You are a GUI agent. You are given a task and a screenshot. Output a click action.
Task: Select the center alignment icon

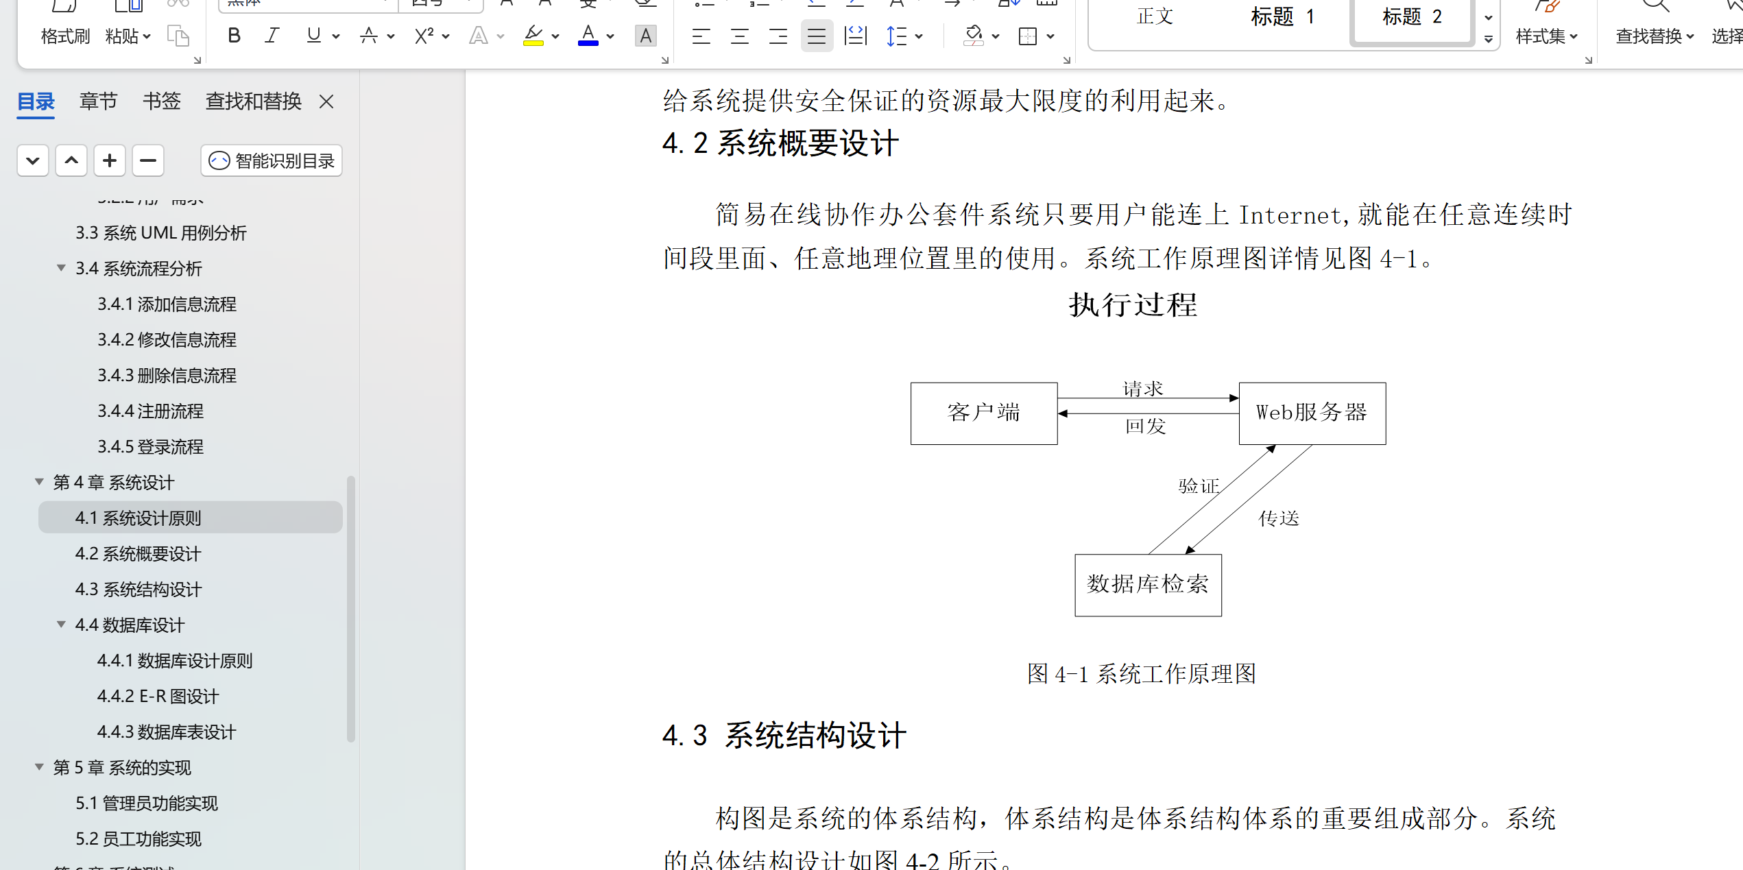[739, 36]
